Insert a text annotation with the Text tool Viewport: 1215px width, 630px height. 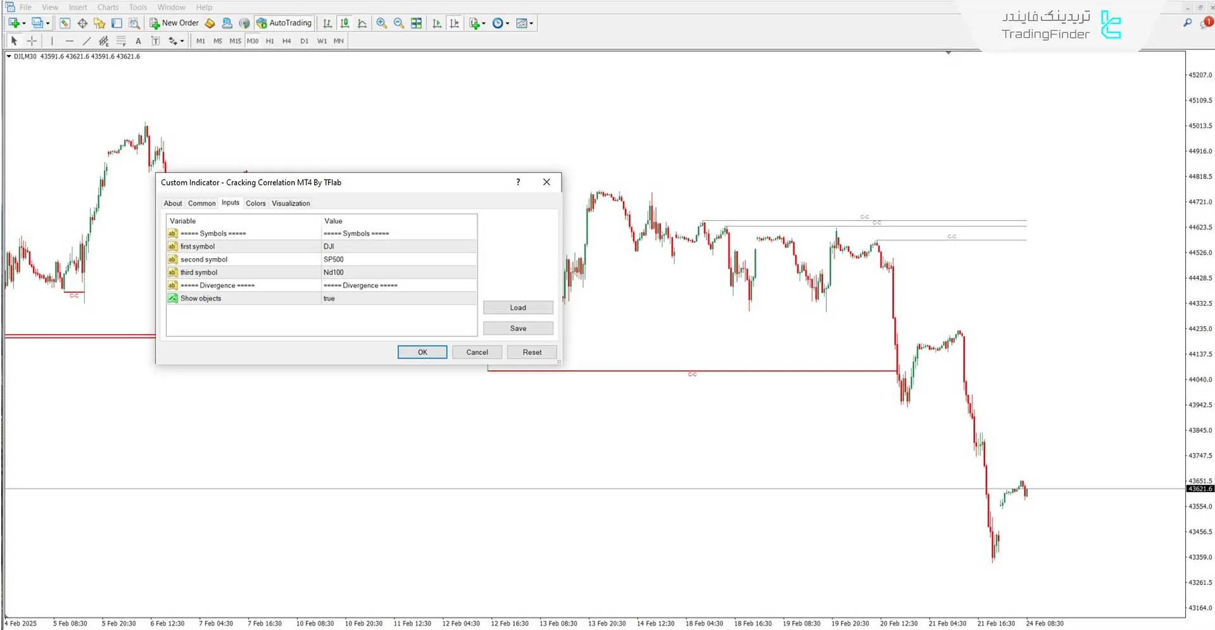point(138,40)
